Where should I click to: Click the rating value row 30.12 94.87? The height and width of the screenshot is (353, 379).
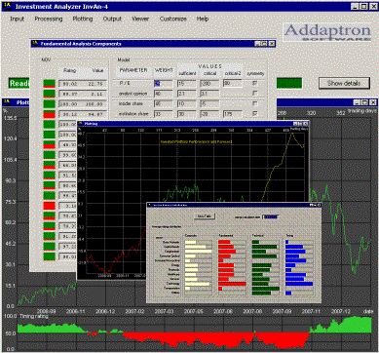(x=83, y=114)
